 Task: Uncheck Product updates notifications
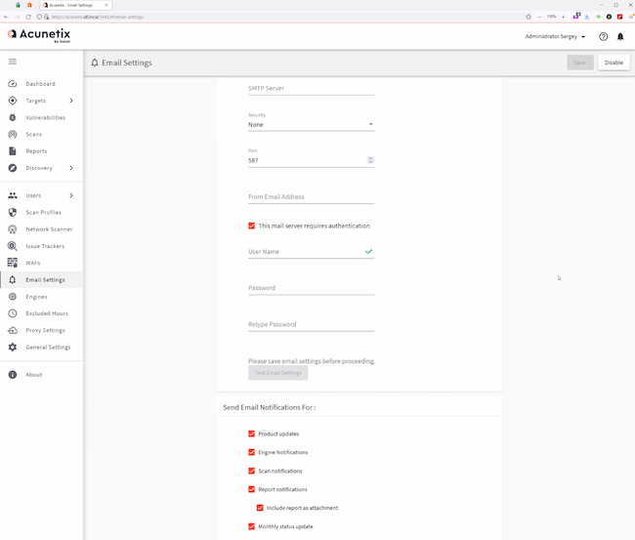251,434
